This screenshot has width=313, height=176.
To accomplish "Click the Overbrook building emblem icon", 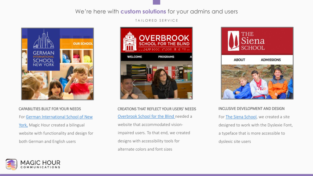I will tap(130, 41).
